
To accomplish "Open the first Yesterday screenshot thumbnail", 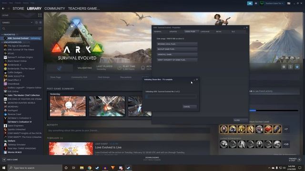I will pyautogui.click(x=68, y=106).
